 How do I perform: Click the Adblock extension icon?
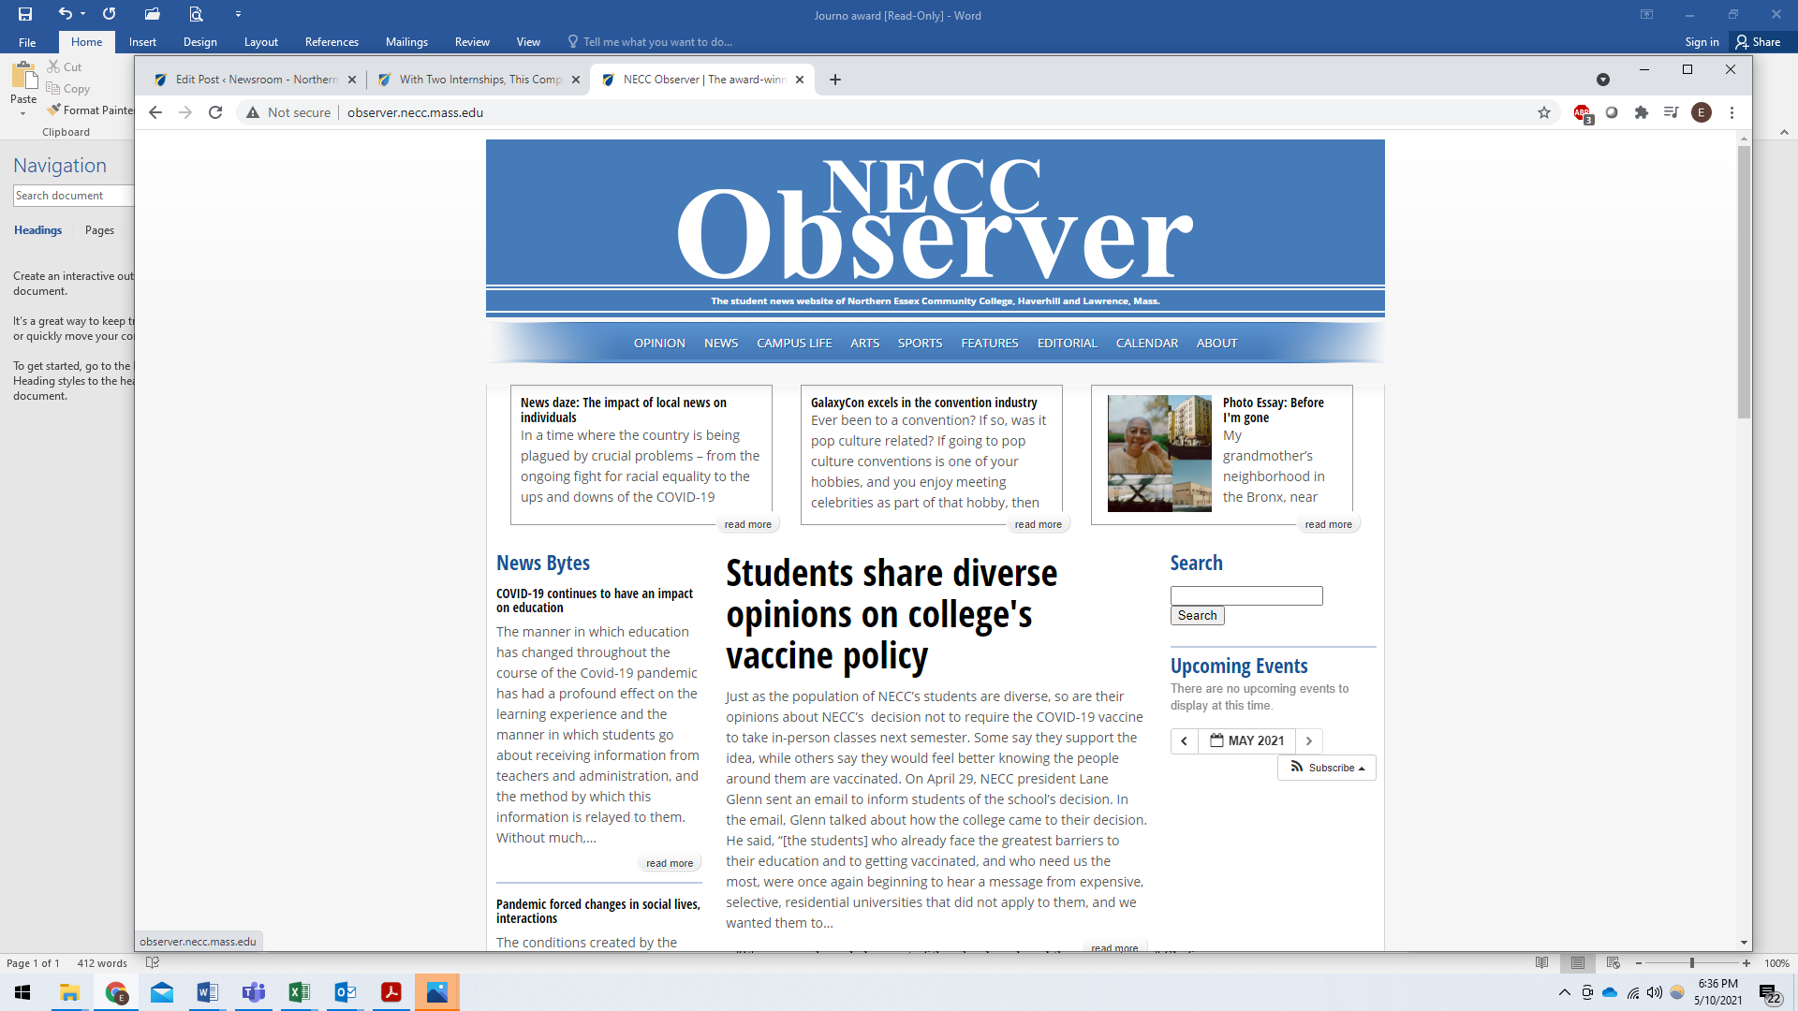1583,113
